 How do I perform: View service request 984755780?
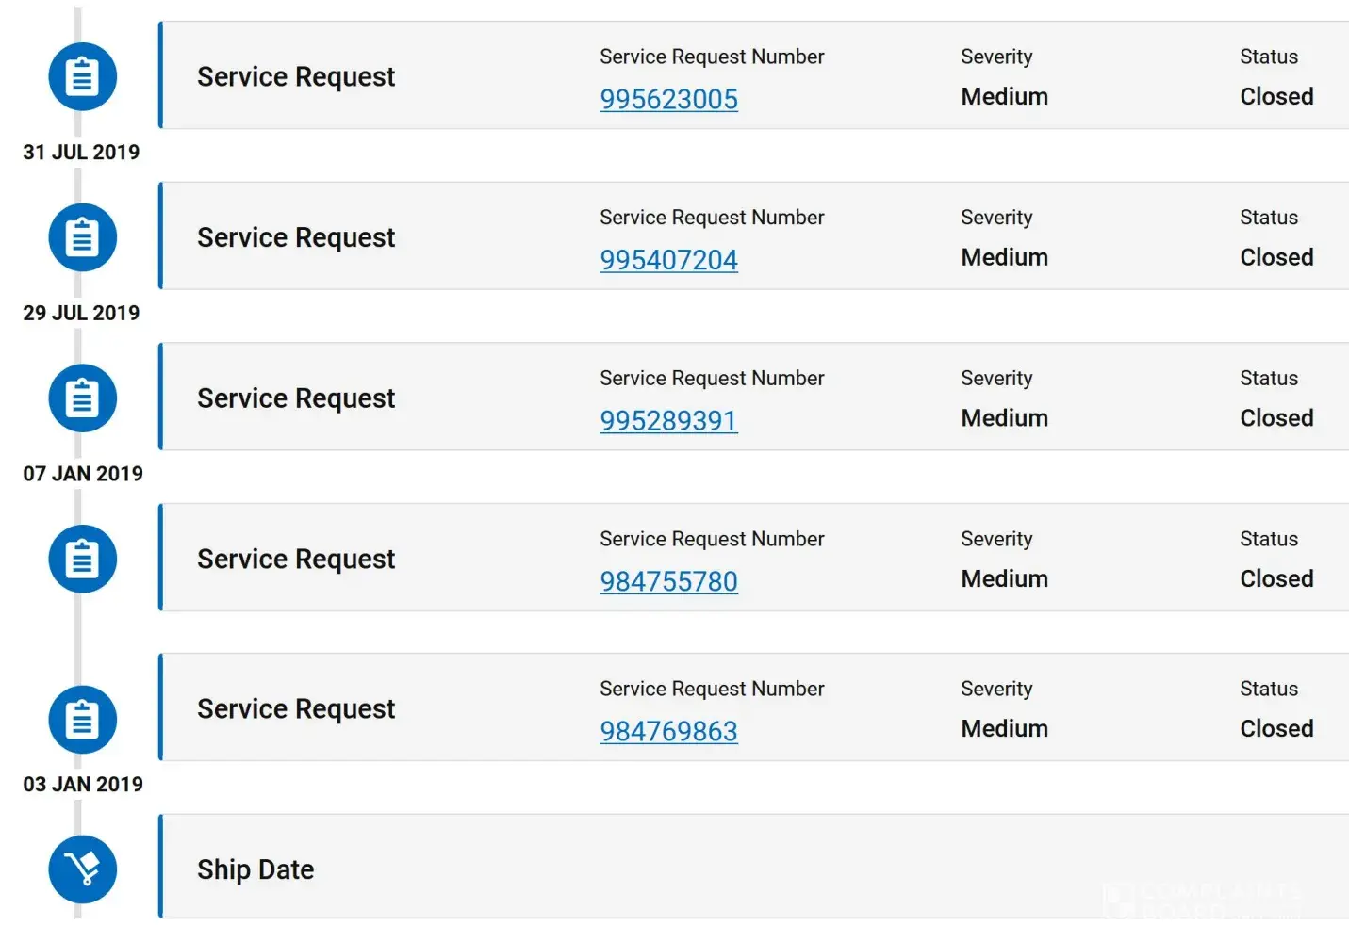668,581
